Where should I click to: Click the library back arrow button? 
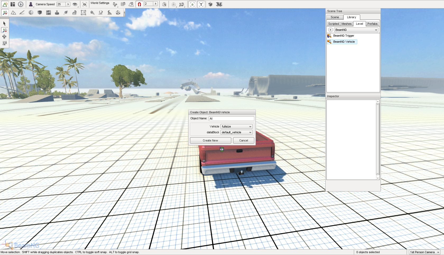coord(330,30)
